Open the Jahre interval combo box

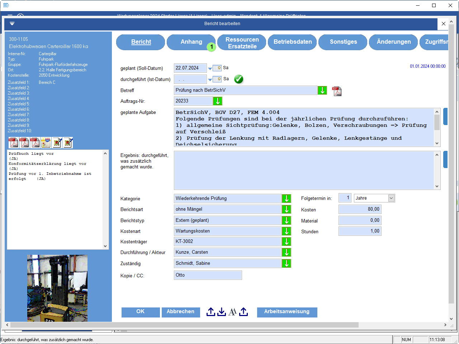pos(374,198)
